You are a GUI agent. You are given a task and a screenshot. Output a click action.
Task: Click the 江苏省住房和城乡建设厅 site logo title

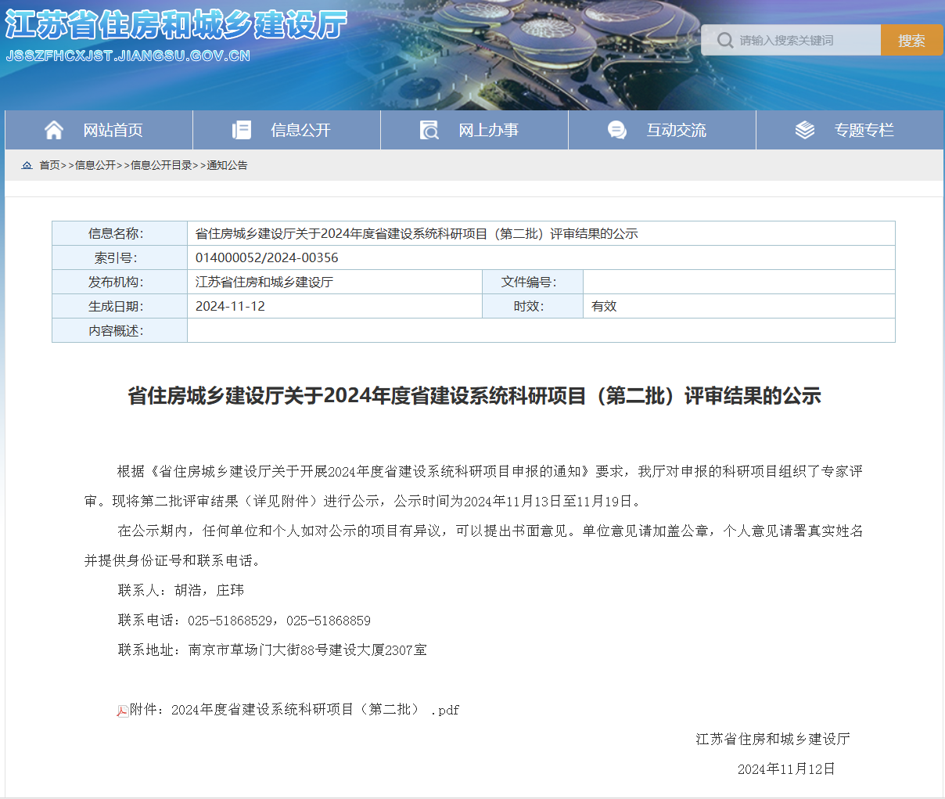point(177,25)
